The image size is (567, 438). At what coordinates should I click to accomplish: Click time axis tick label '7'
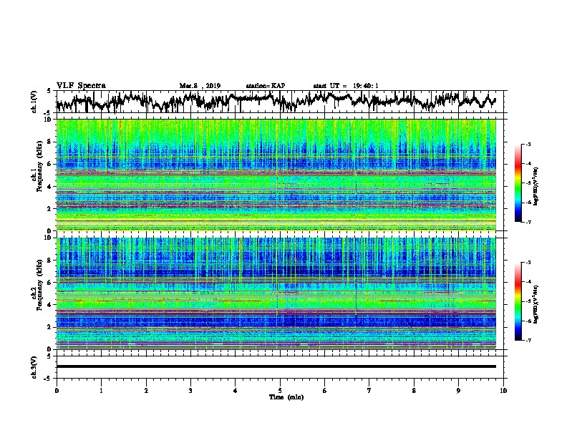click(369, 391)
